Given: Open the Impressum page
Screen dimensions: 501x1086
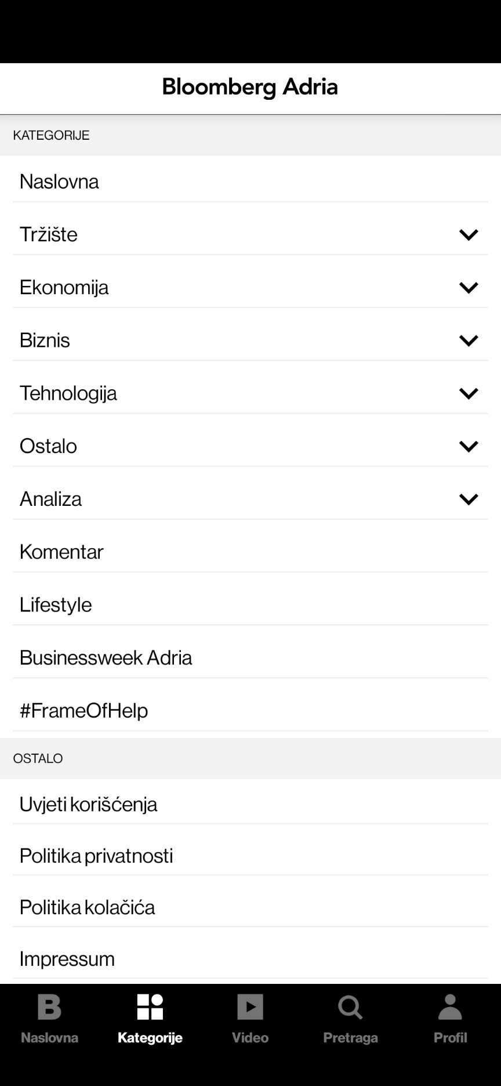Looking at the screenshot, I should point(251,959).
